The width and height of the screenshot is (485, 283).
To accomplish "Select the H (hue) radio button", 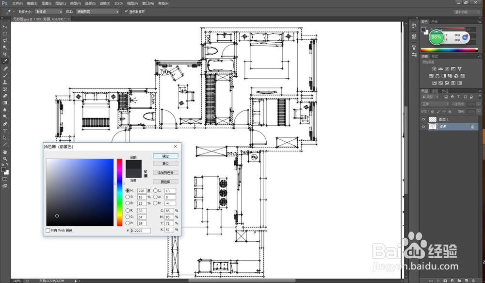I will pyautogui.click(x=128, y=191).
